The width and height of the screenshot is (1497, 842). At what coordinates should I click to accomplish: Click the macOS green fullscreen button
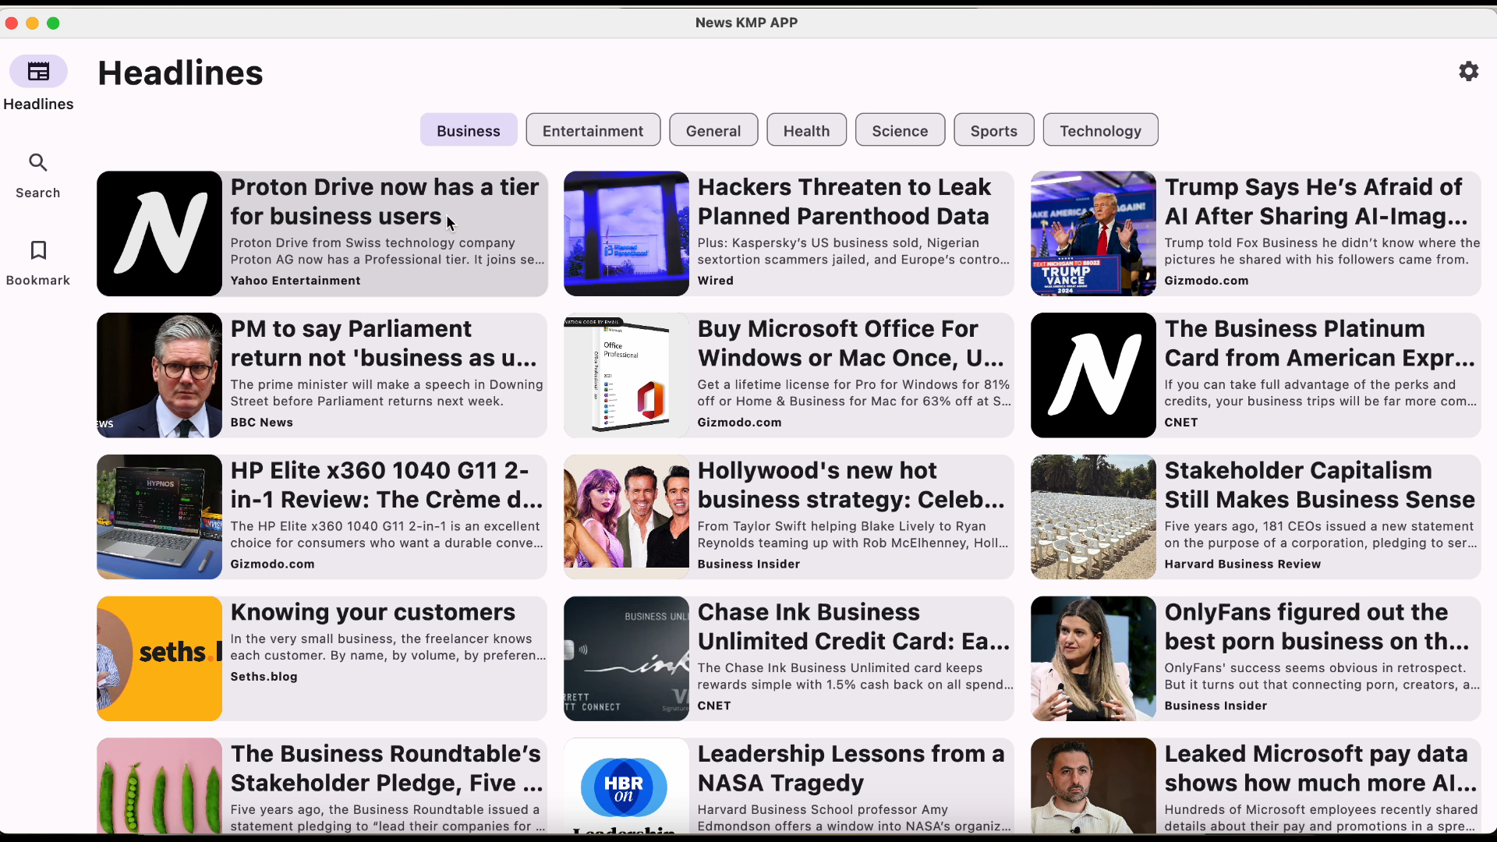click(53, 23)
